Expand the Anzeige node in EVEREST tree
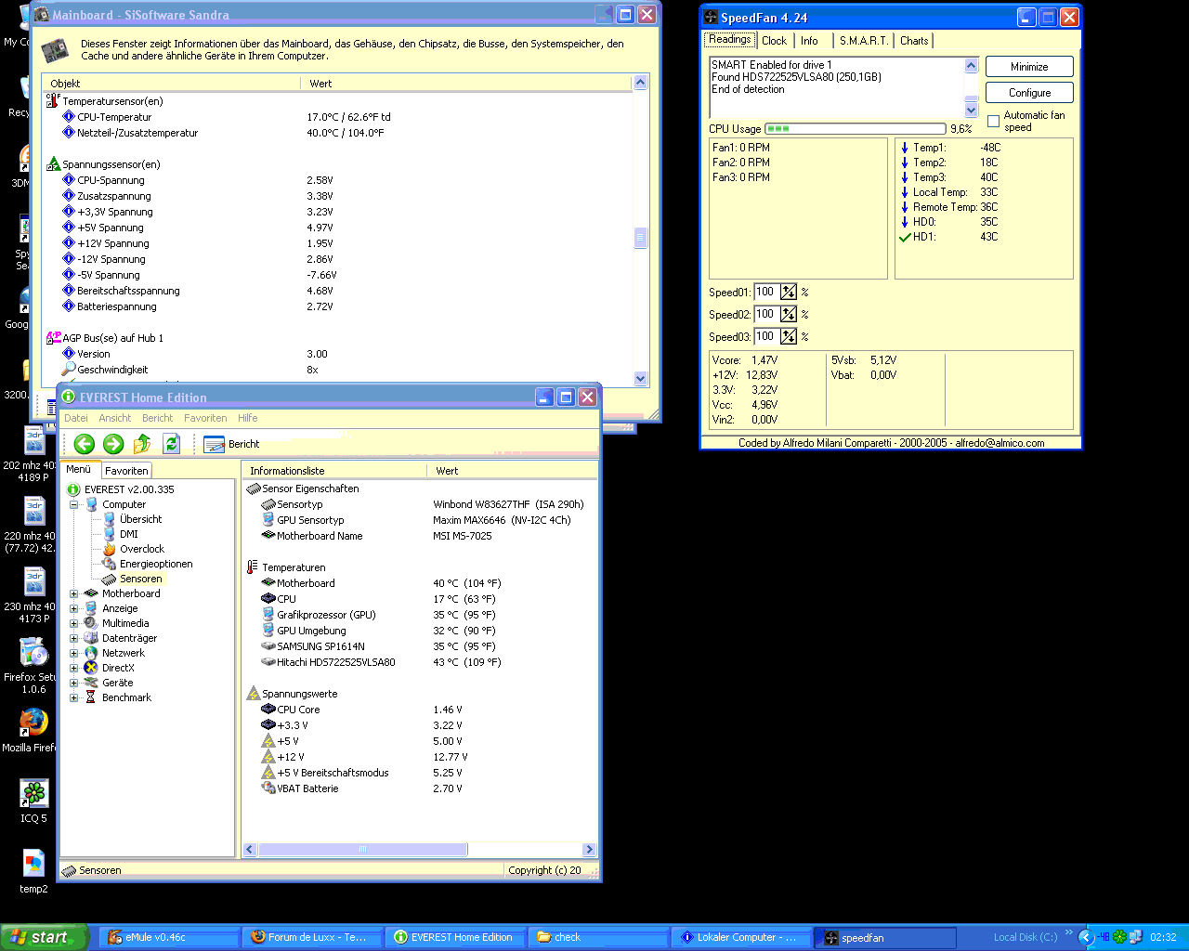The image size is (1189, 951). [x=73, y=608]
